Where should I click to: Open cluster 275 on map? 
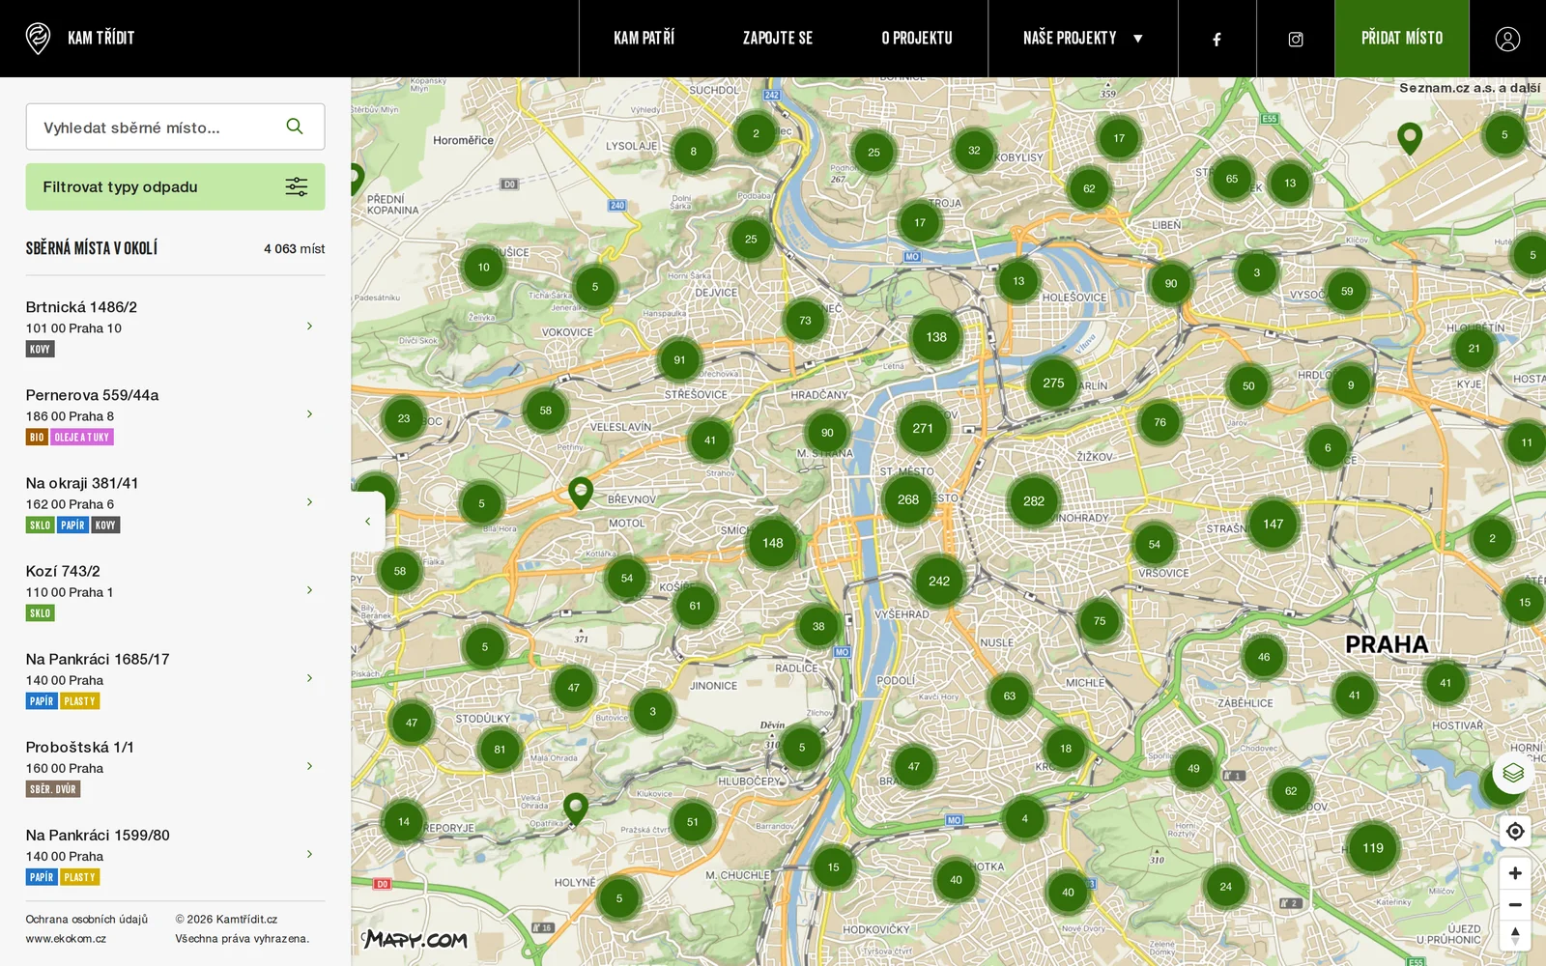(x=1053, y=384)
